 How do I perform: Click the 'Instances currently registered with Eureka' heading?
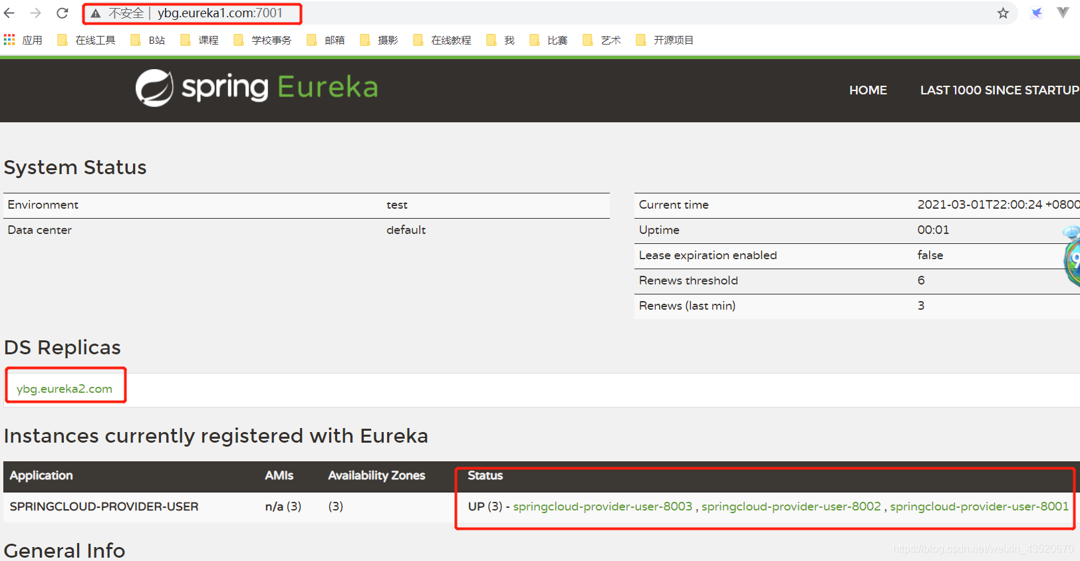[216, 436]
